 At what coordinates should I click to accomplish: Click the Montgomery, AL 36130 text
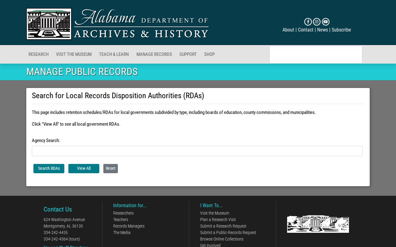click(63, 226)
